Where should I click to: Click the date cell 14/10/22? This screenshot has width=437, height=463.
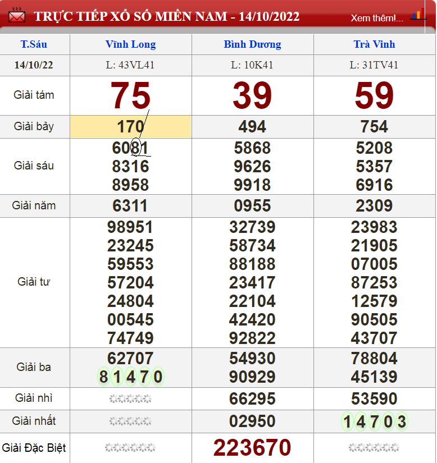(34, 65)
